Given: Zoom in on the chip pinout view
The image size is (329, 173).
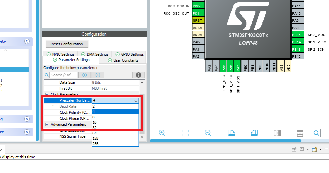Looking at the screenshot, I should [162, 133].
